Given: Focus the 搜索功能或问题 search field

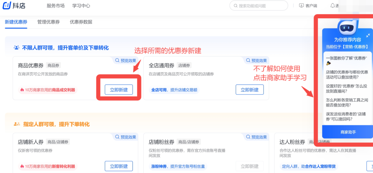Looking at the screenshot, I should click(x=259, y=5).
